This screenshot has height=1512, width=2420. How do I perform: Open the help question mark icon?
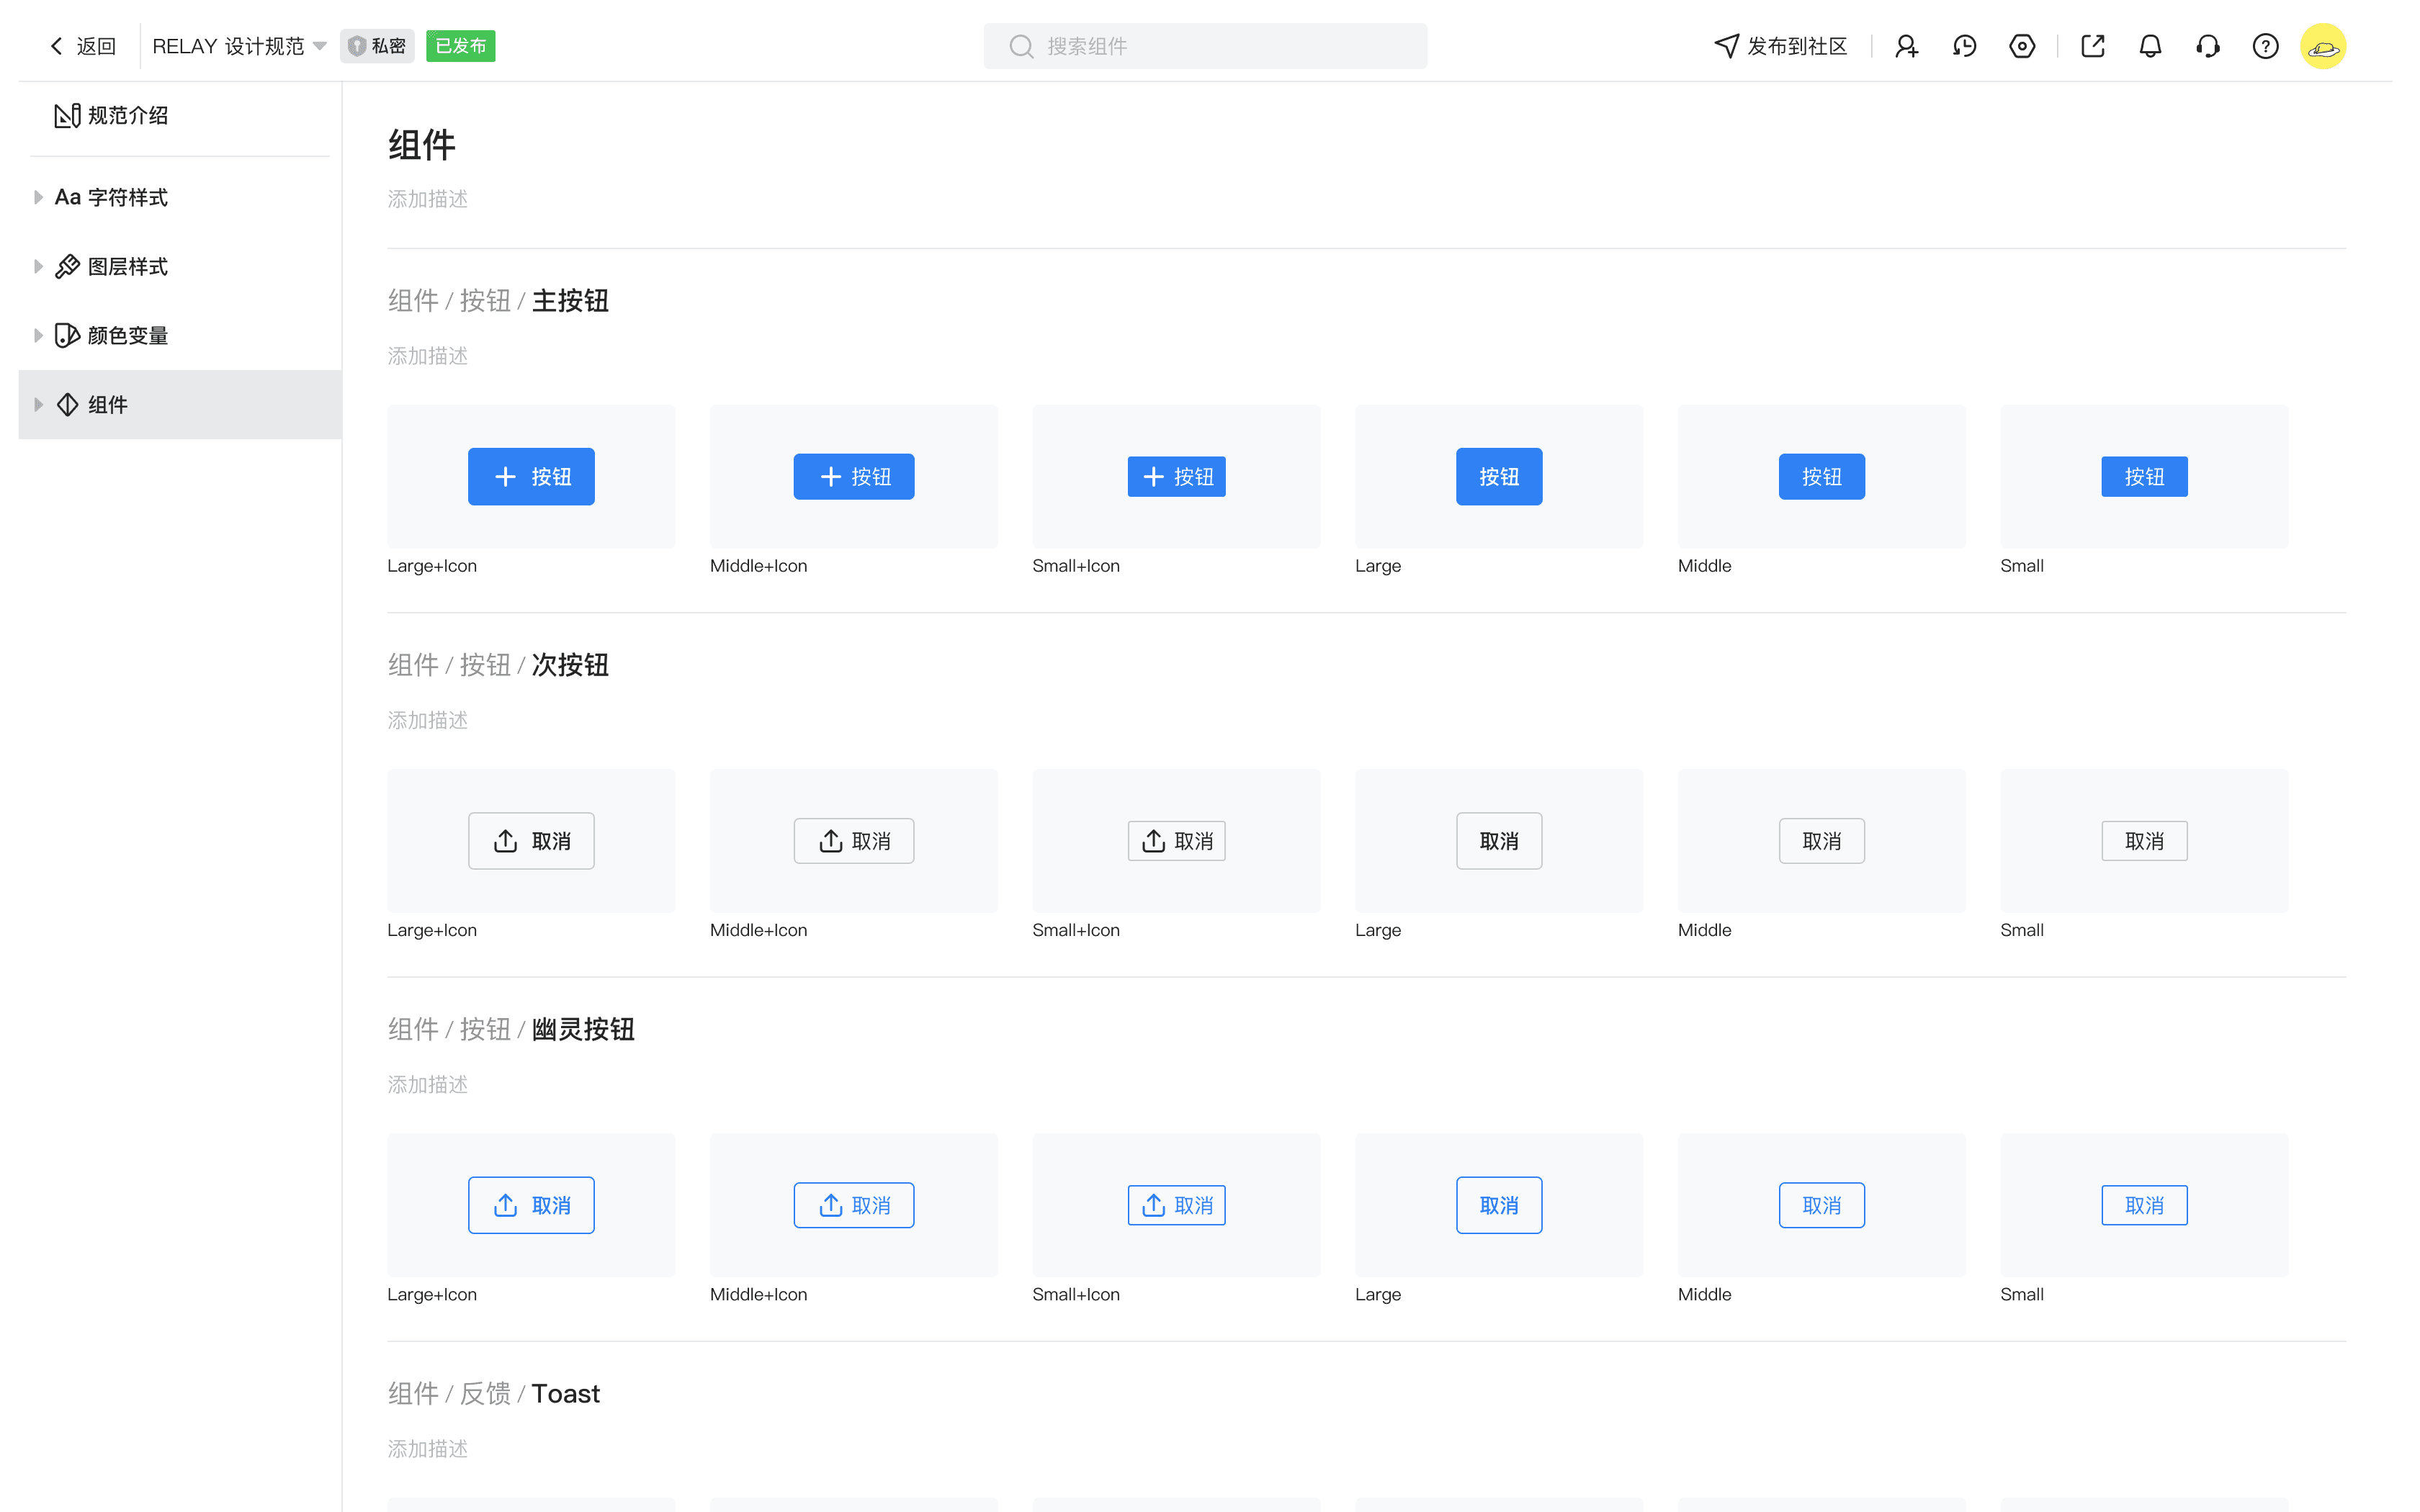2265,46
